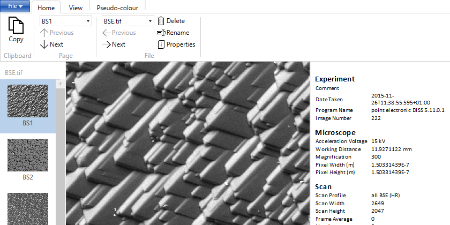Open the file Properties icon
Screen dimensions: 450x225
(x=161, y=44)
